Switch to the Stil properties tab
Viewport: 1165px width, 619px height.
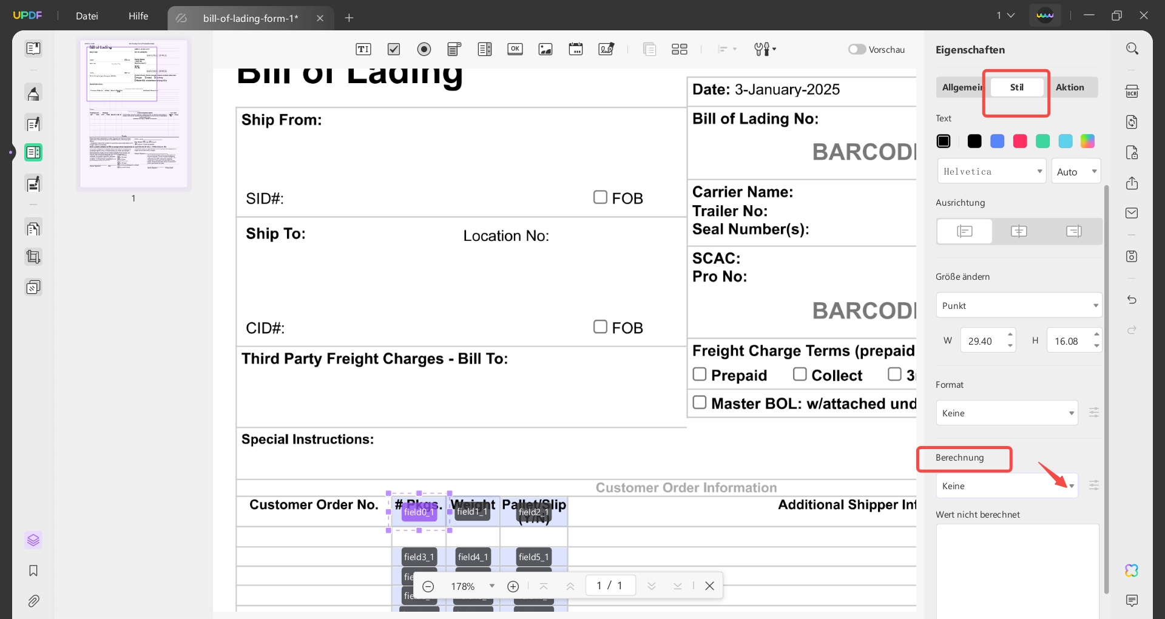(1017, 87)
